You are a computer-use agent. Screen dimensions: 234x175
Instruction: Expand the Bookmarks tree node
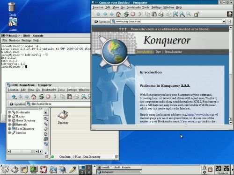tap(9, 112)
